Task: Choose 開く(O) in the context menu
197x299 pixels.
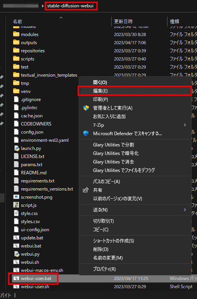Action: (x=135, y=82)
